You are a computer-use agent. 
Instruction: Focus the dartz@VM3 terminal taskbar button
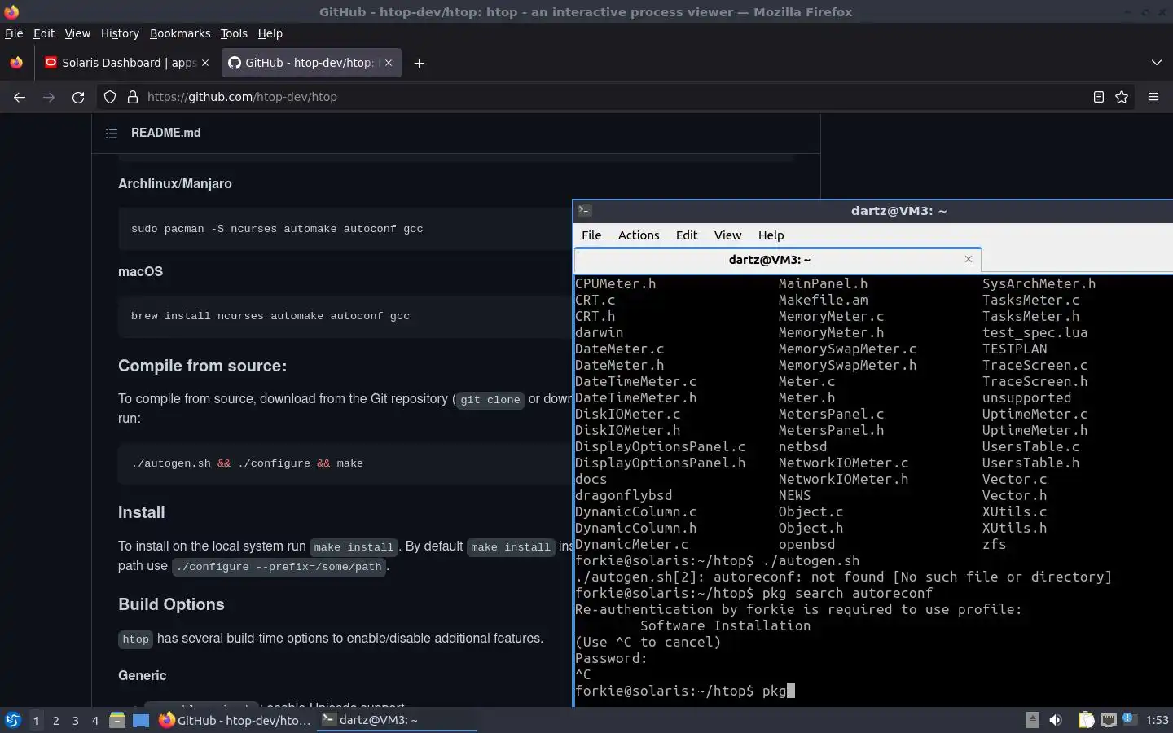coord(396,720)
